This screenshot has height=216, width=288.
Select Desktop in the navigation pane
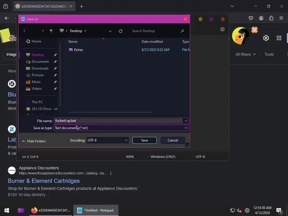pyautogui.click(x=38, y=55)
